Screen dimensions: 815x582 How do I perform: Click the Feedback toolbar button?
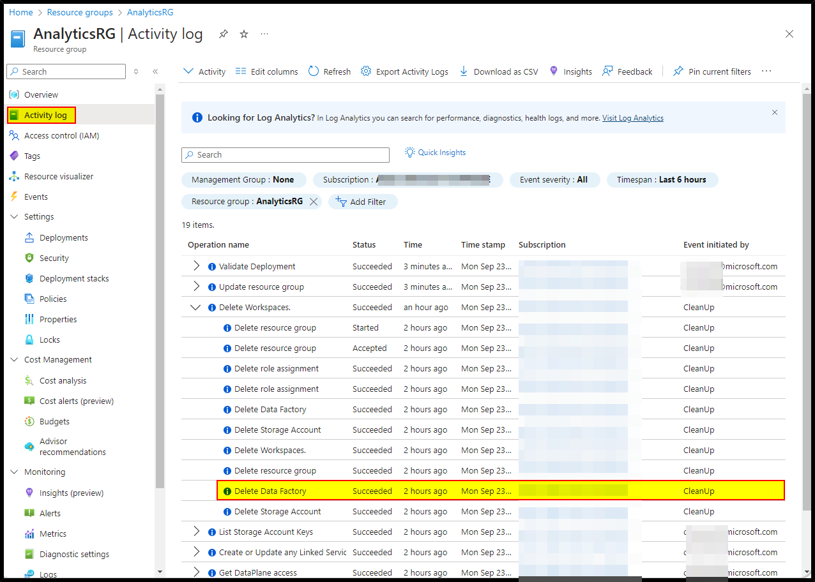tap(627, 71)
